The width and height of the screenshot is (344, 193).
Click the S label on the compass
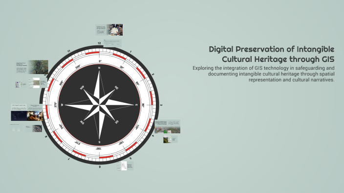99,142
